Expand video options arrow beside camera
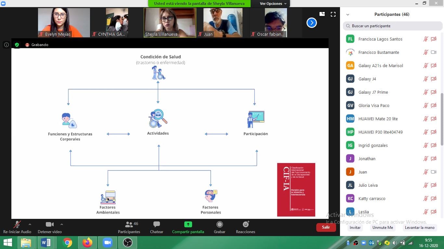Screen dimensions: 444x249 click(61, 224)
